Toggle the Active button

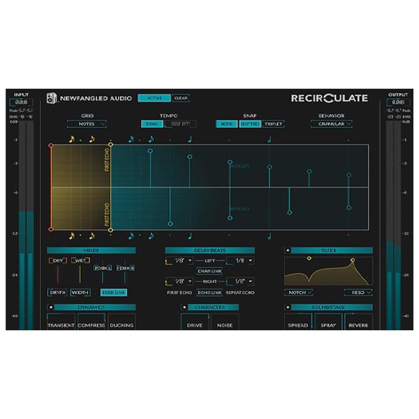tap(154, 98)
